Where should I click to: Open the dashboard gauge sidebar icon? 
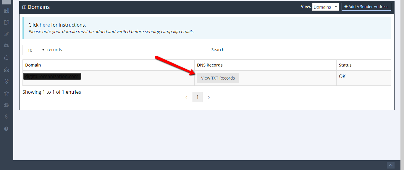point(7,105)
